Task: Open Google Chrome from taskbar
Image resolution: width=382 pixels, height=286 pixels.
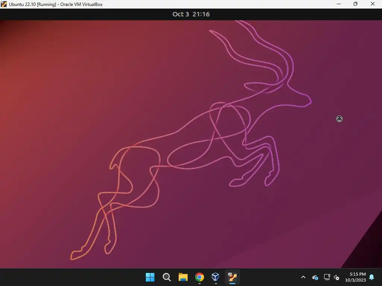Action: click(x=200, y=277)
